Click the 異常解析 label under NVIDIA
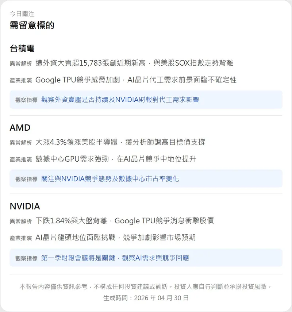The image size is (292, 312). tap(21, 221)
